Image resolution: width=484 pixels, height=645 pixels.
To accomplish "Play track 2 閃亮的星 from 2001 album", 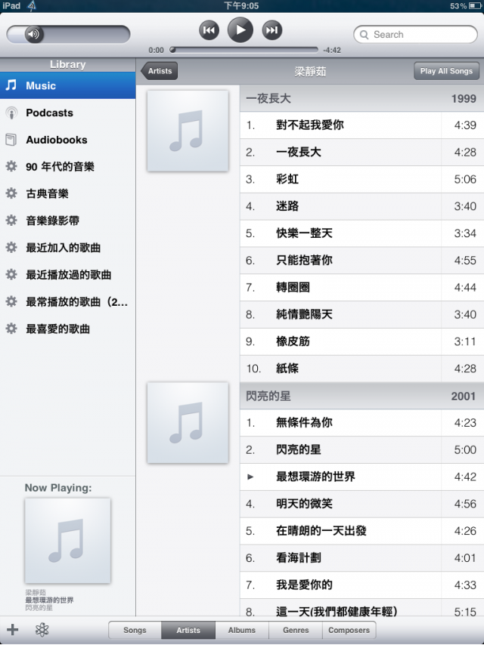I will coord(361,449).
